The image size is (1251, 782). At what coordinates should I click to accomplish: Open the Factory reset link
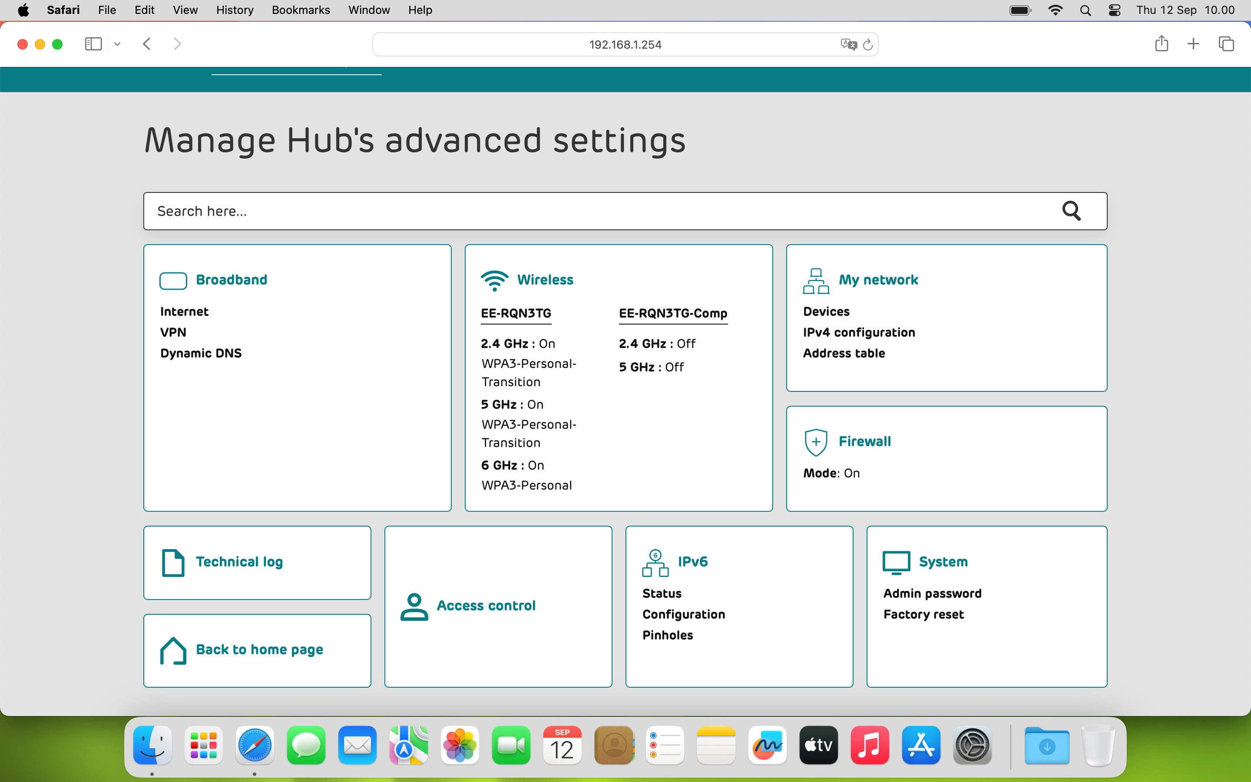pyautogui.click(x=923, y=614)
